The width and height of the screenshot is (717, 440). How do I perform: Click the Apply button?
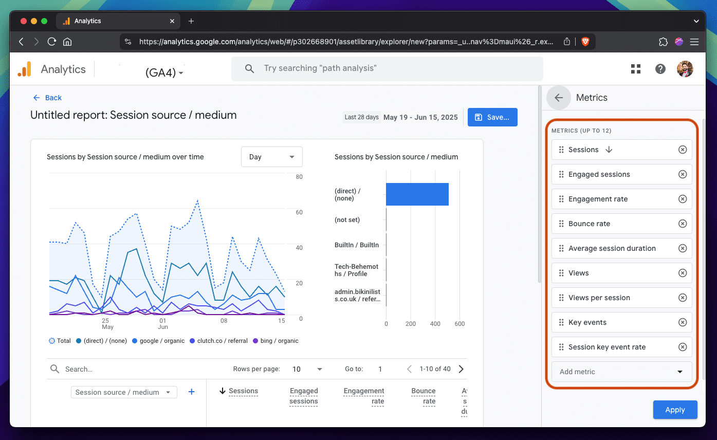pos(675,410)
